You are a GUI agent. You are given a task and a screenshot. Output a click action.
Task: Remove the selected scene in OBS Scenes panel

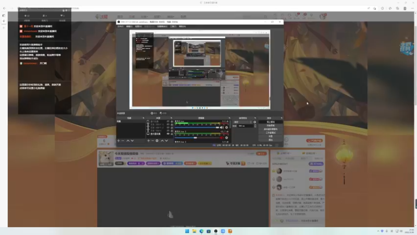pyautogui.click(x=123, y=140)
